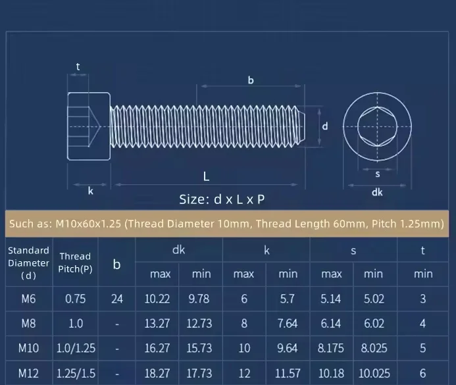Click the 12.73 dk min value
The width and height of the screenshot is (456, 385).
[199, 323]
